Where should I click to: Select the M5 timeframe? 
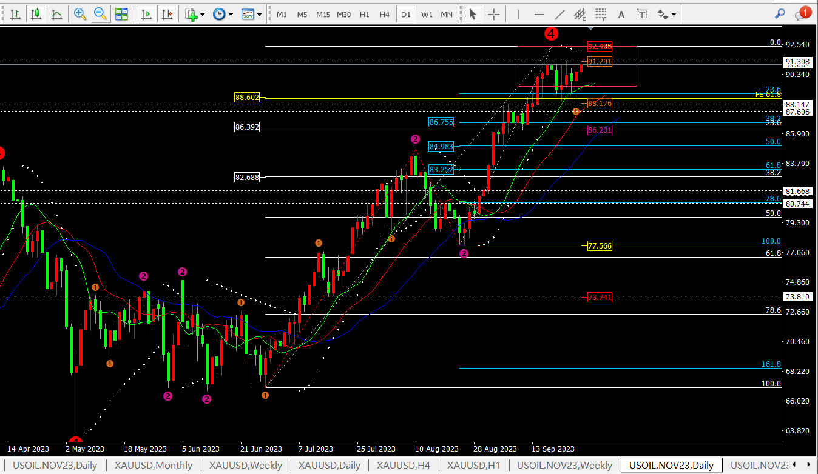302,14
